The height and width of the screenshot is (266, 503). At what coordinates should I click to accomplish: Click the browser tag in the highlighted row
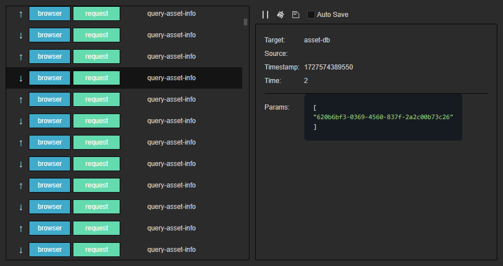point(50,78)
